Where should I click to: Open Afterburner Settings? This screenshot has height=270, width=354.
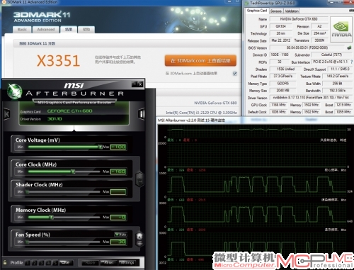pyautogui.click(x=127, y=263)
